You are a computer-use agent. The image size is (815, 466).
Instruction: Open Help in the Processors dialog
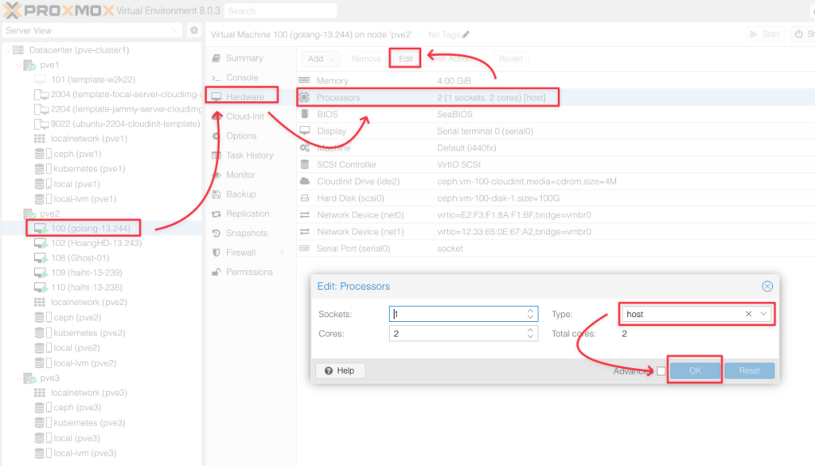(x=340, y=371)
